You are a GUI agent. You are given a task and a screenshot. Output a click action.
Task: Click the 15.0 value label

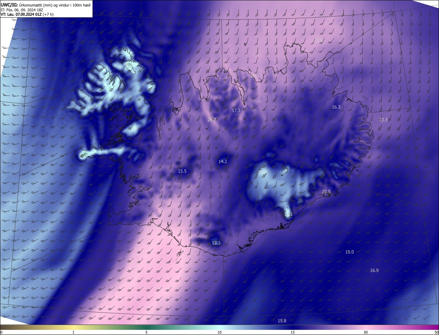[349, 252]
